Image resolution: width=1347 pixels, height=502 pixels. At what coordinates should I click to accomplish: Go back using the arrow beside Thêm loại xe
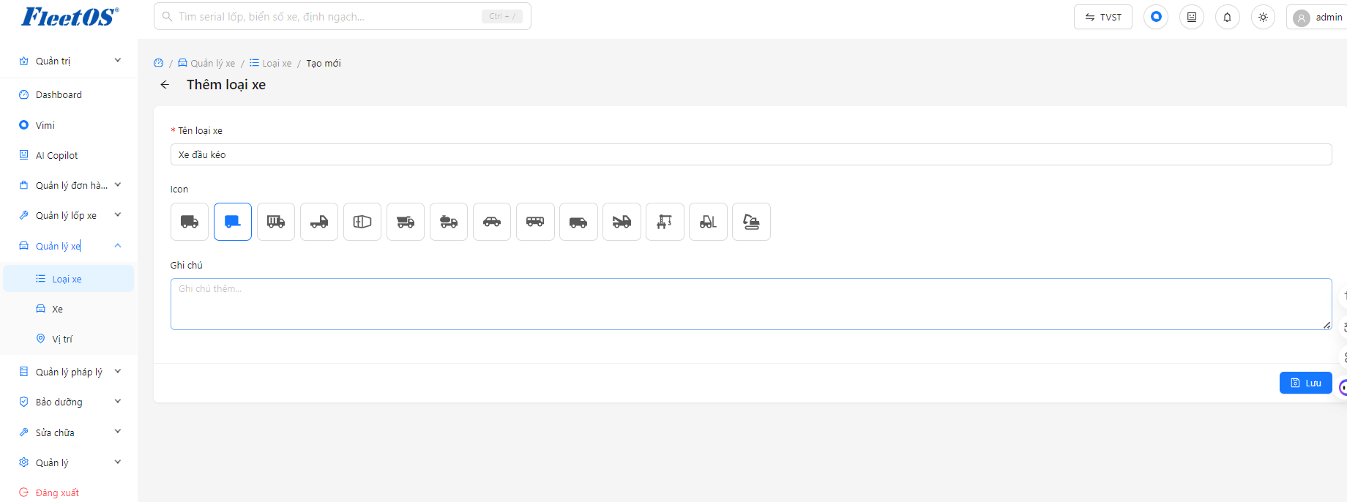point(165,85)
